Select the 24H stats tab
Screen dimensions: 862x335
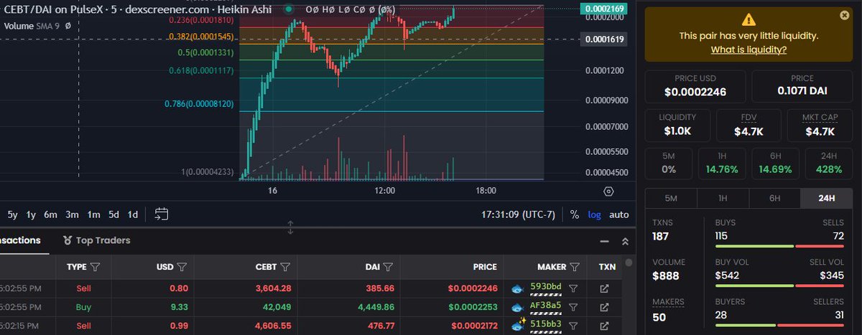(826, 199)
